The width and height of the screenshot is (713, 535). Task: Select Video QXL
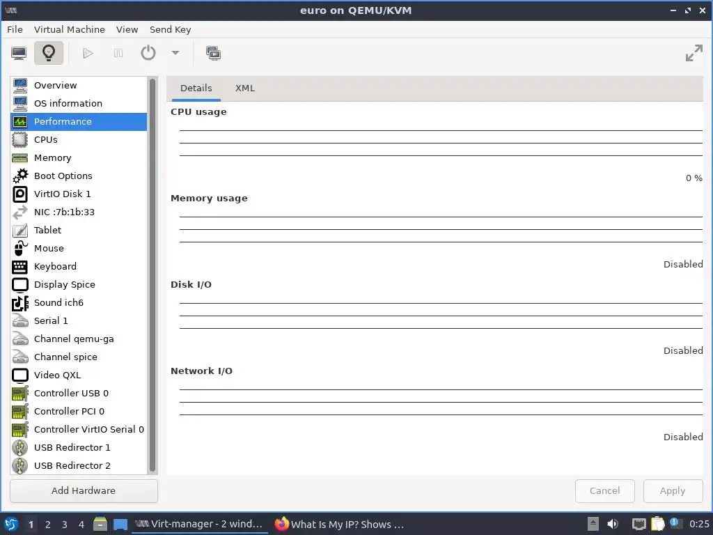coord(79,375)
